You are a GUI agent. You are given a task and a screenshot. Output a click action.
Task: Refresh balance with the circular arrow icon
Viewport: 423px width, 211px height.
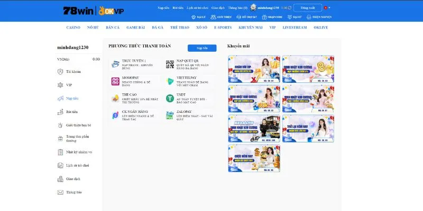click(x=290, y=8)
